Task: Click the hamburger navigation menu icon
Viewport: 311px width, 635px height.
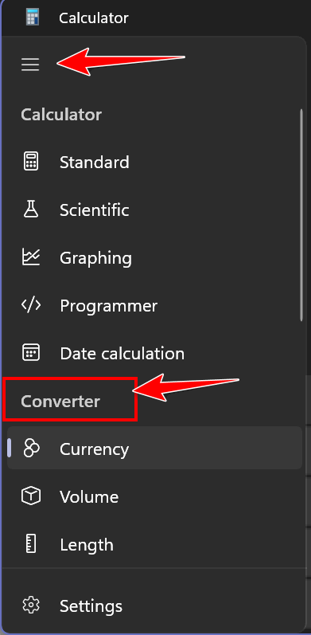Action: pos(30,65)
